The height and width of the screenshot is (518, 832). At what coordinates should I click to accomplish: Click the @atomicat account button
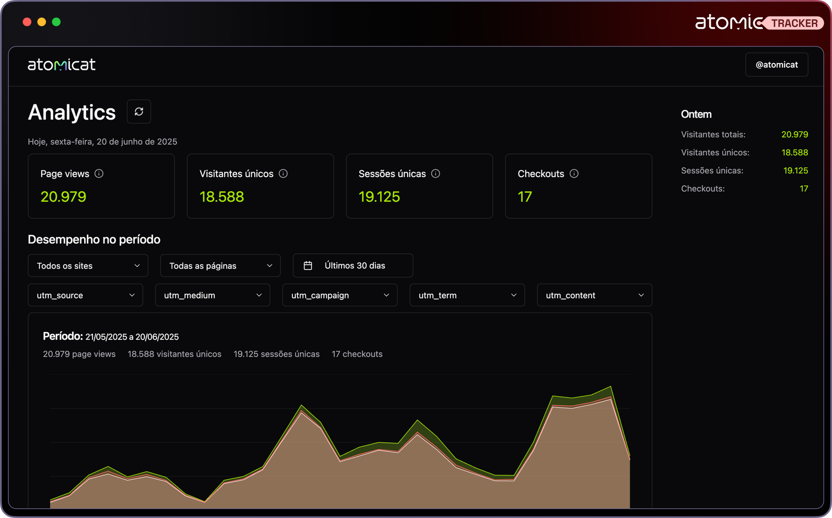(776, 65)
